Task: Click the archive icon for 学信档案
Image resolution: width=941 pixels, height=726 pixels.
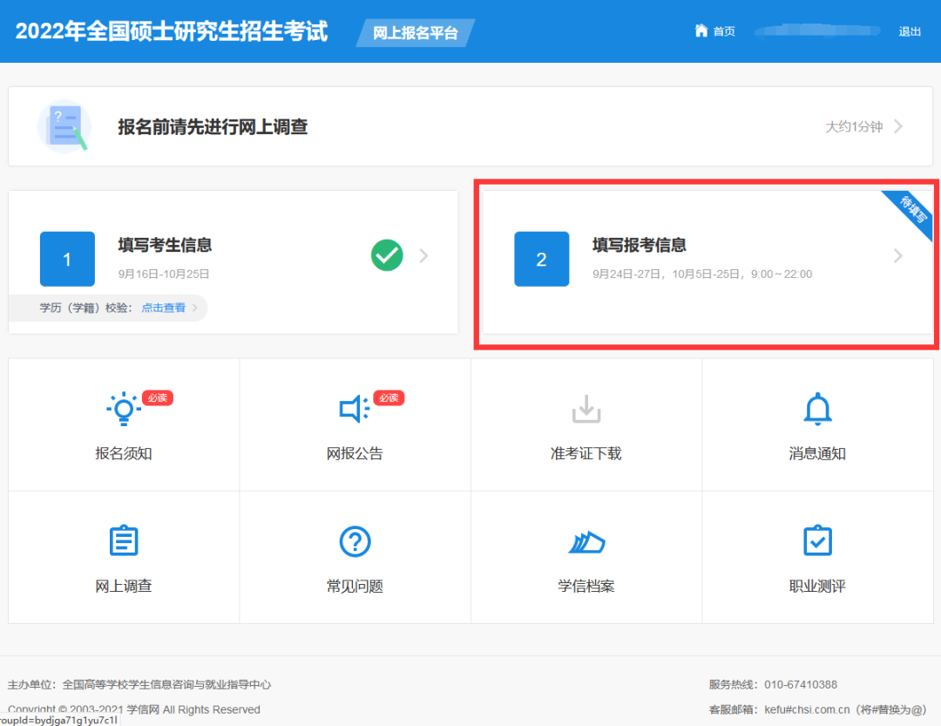Action: tap(586, 540)
